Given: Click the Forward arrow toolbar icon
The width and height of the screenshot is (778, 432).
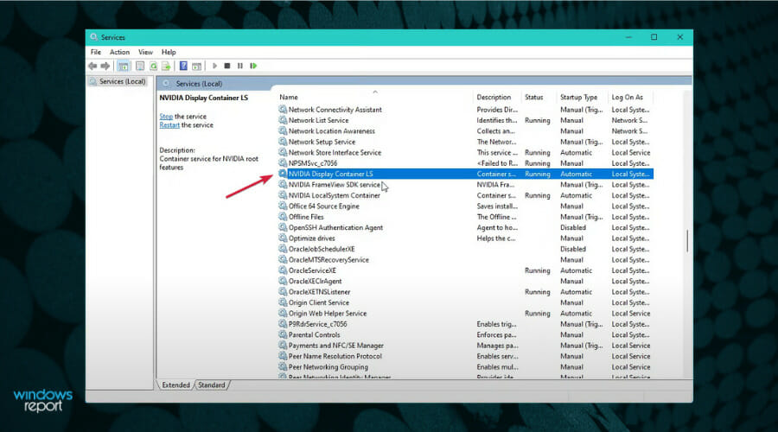Looking at the screenshot, I should pos(105,66).
